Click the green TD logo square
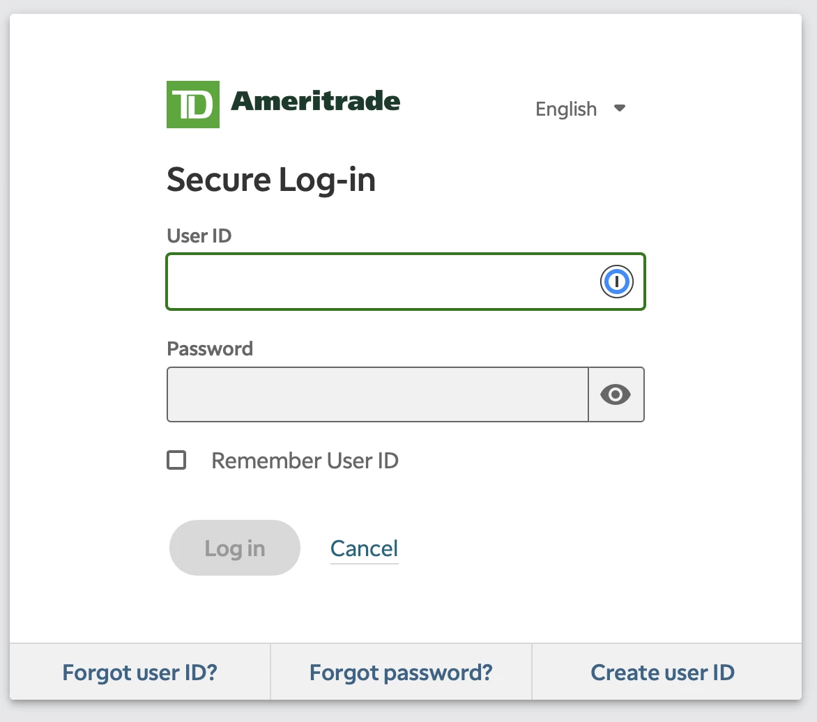The image size is (817, 722). 193,104
